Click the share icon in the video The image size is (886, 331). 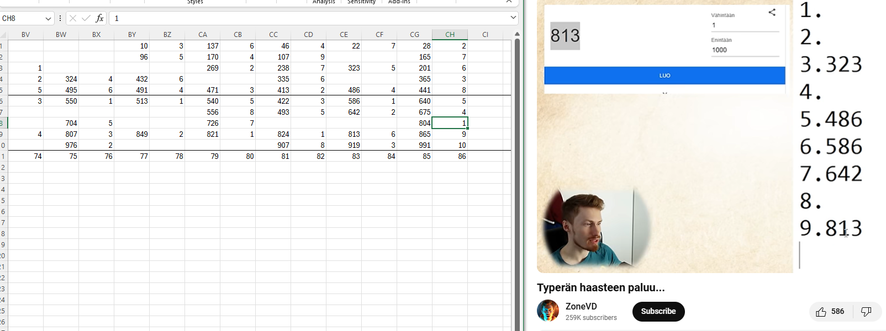point(772,12)
